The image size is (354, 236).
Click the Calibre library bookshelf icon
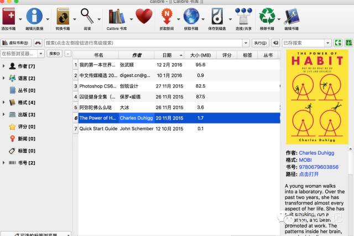pyautogui.click(x=117, y=16)
